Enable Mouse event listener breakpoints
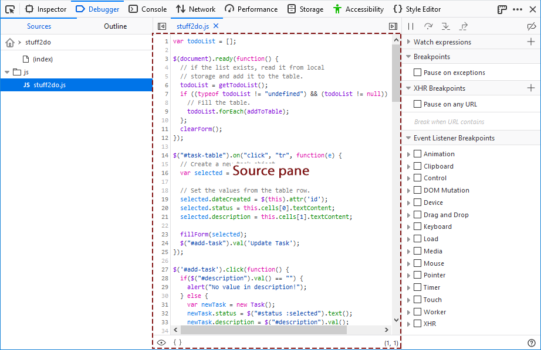 [418, 263]
